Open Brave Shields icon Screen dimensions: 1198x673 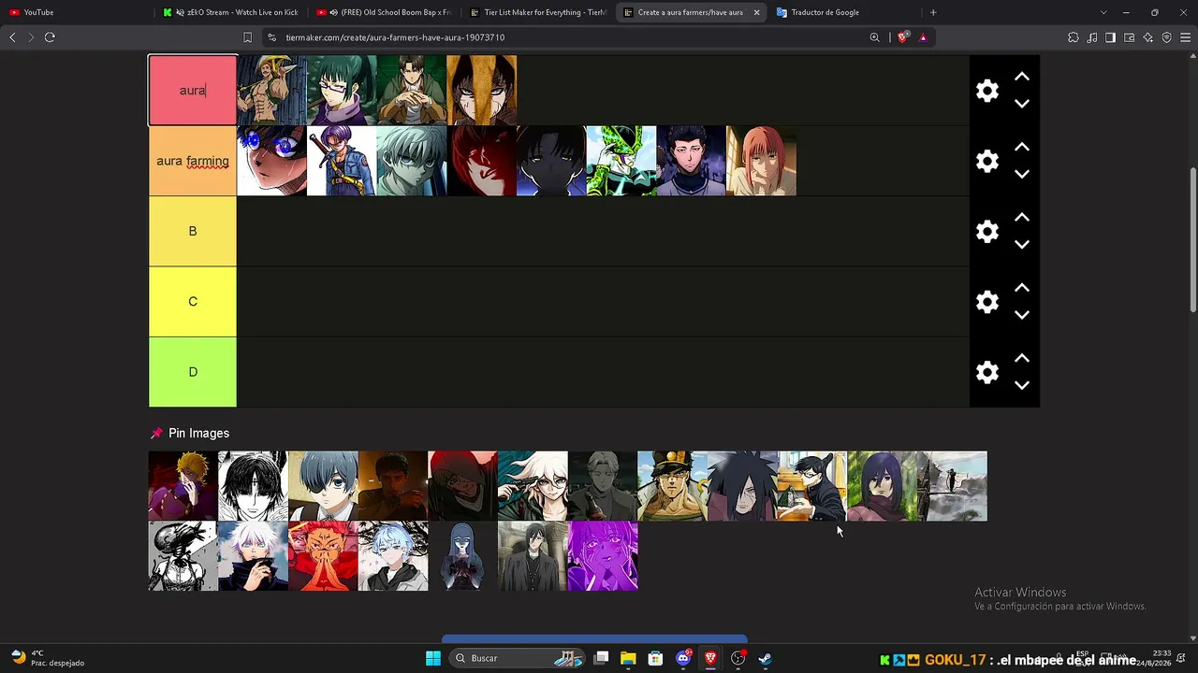click(x=902, y=37)
